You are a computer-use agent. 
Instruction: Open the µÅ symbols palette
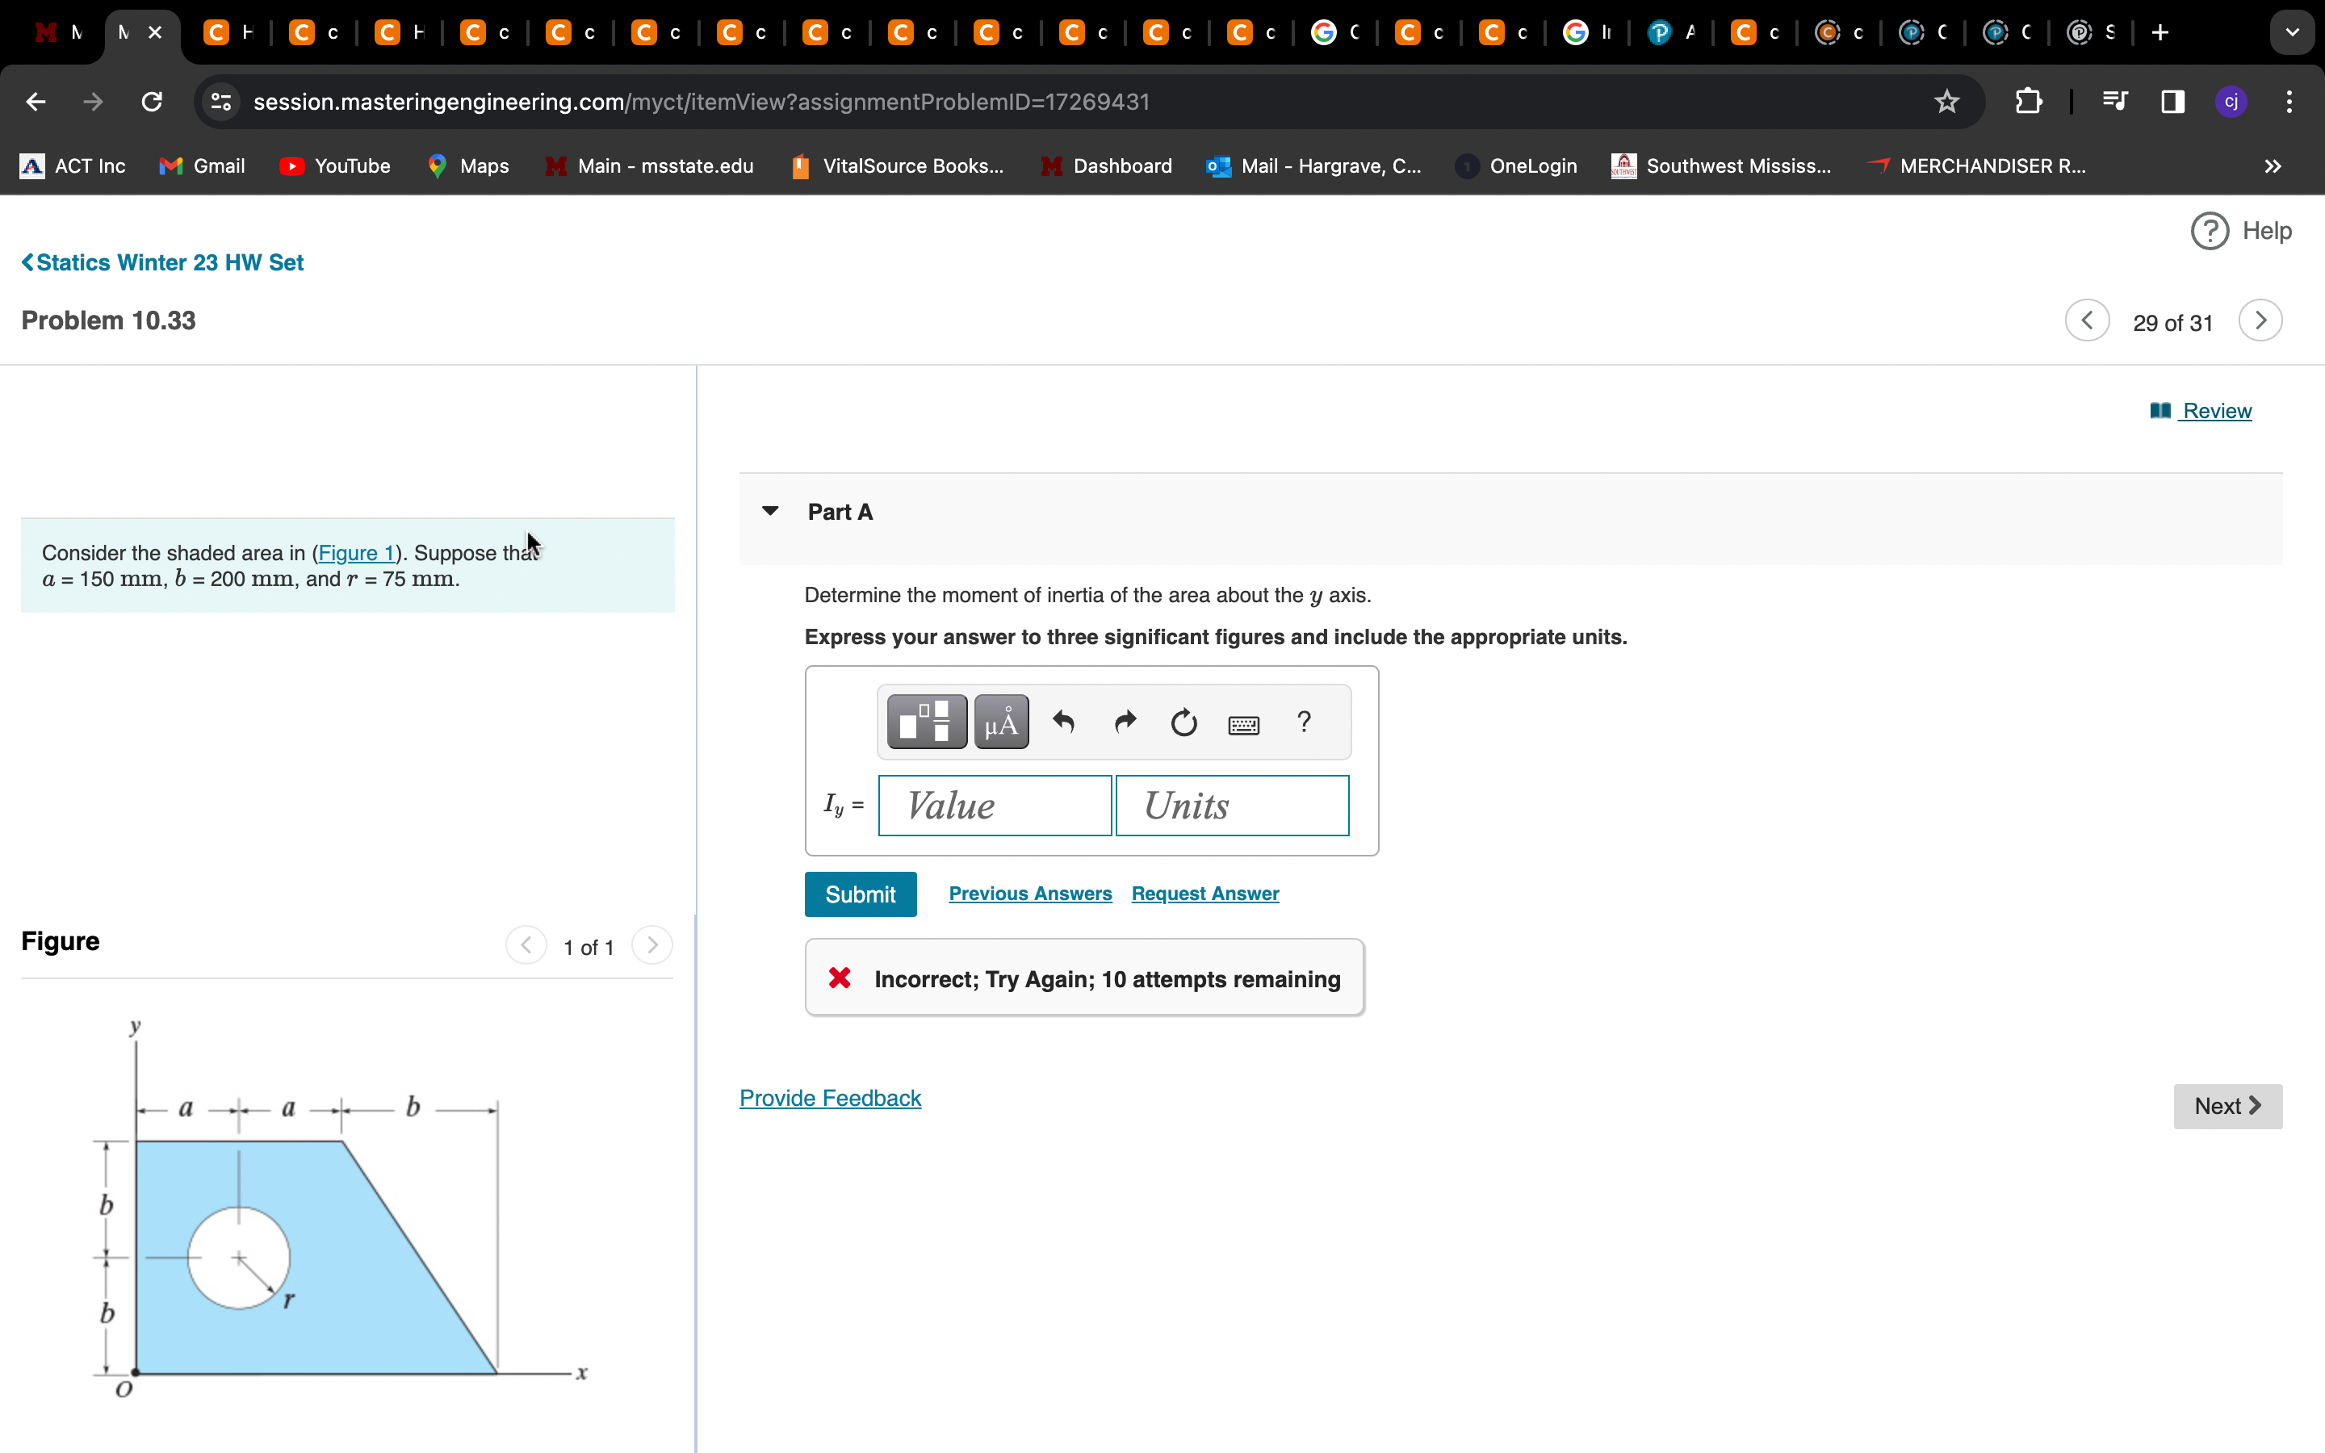1001,722
